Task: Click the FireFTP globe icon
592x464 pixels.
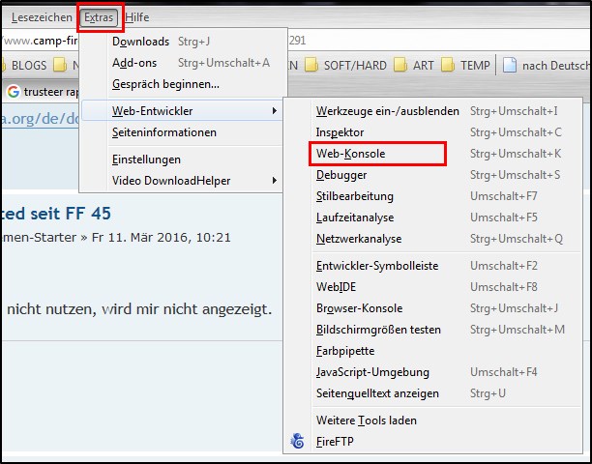Action: click(298, 443)
